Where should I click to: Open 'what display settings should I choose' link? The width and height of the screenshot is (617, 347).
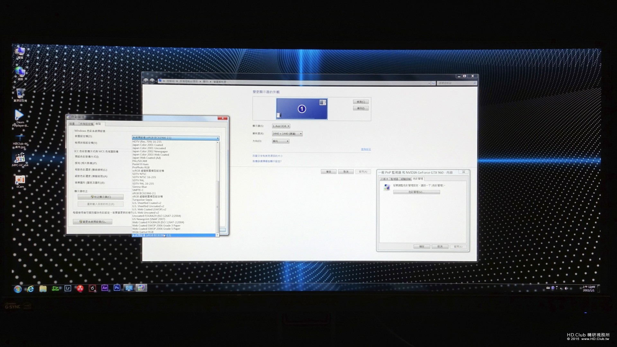[267, 161]
